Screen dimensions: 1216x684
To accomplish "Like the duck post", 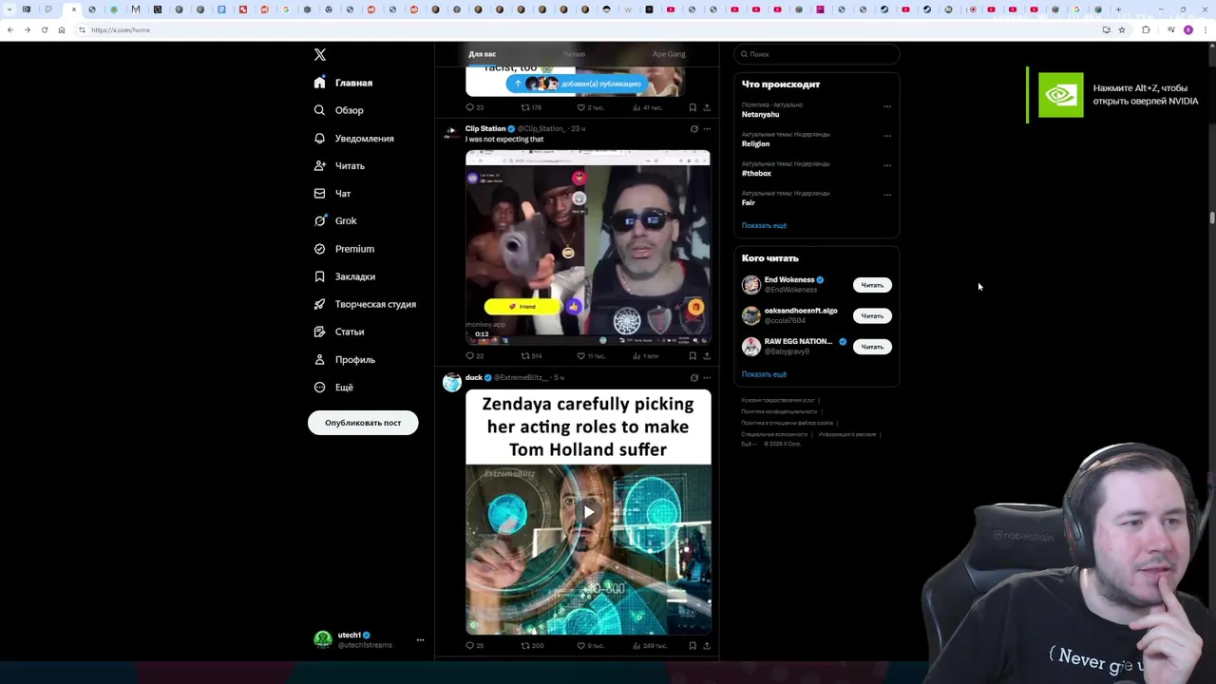I will (591, 646).
